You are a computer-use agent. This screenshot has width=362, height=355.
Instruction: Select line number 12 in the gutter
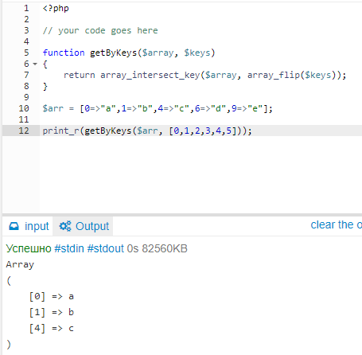(x=24, y=131)
